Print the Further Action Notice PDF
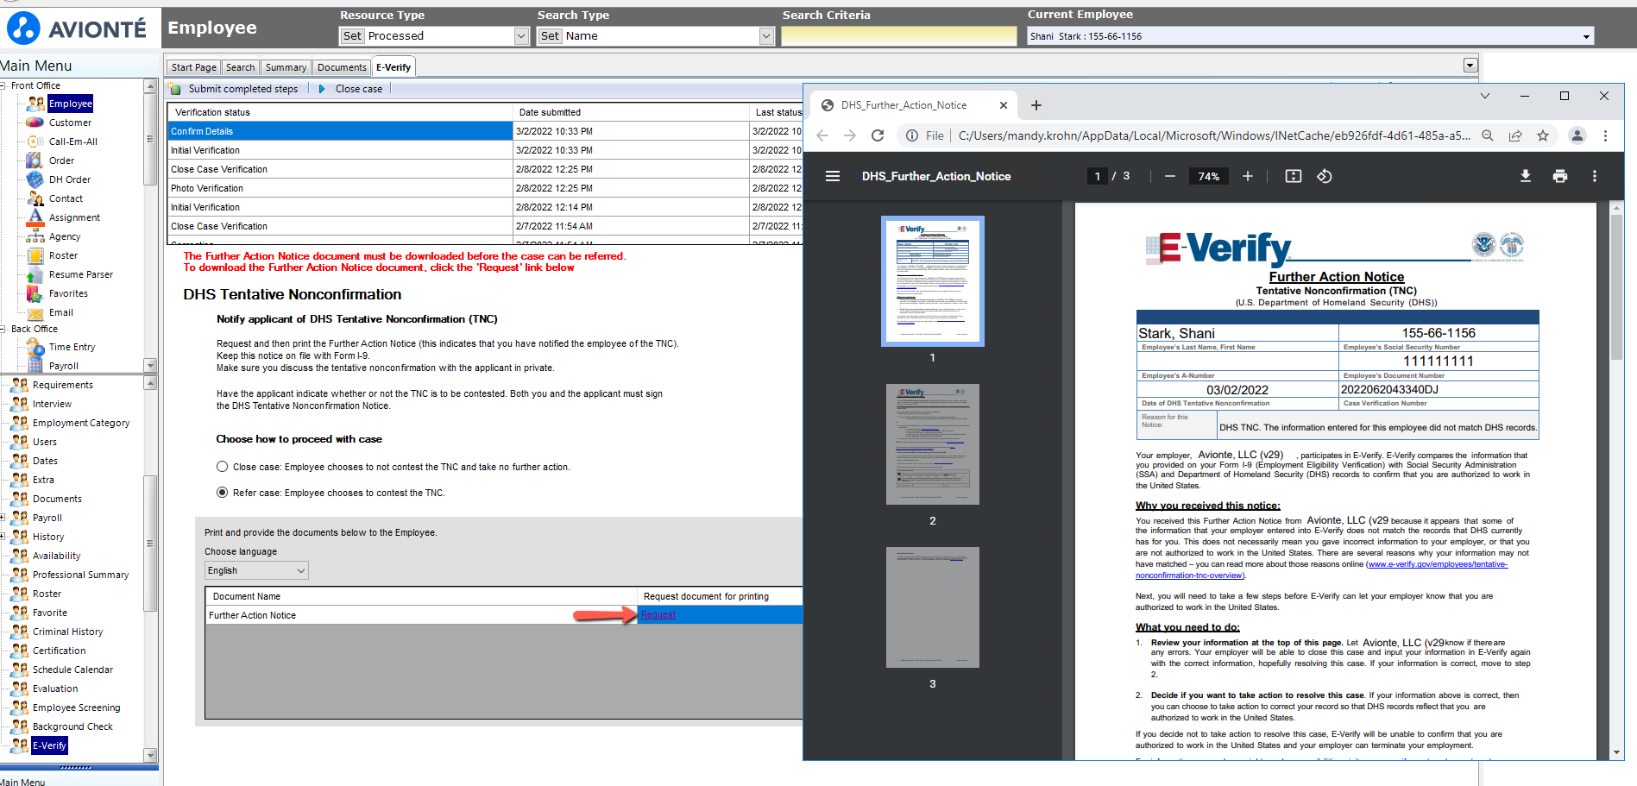The image size is (1637, 786). (x=1560, y=176)
